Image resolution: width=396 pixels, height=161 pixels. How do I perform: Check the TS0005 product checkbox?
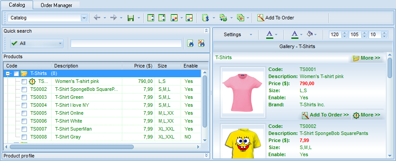24,113
